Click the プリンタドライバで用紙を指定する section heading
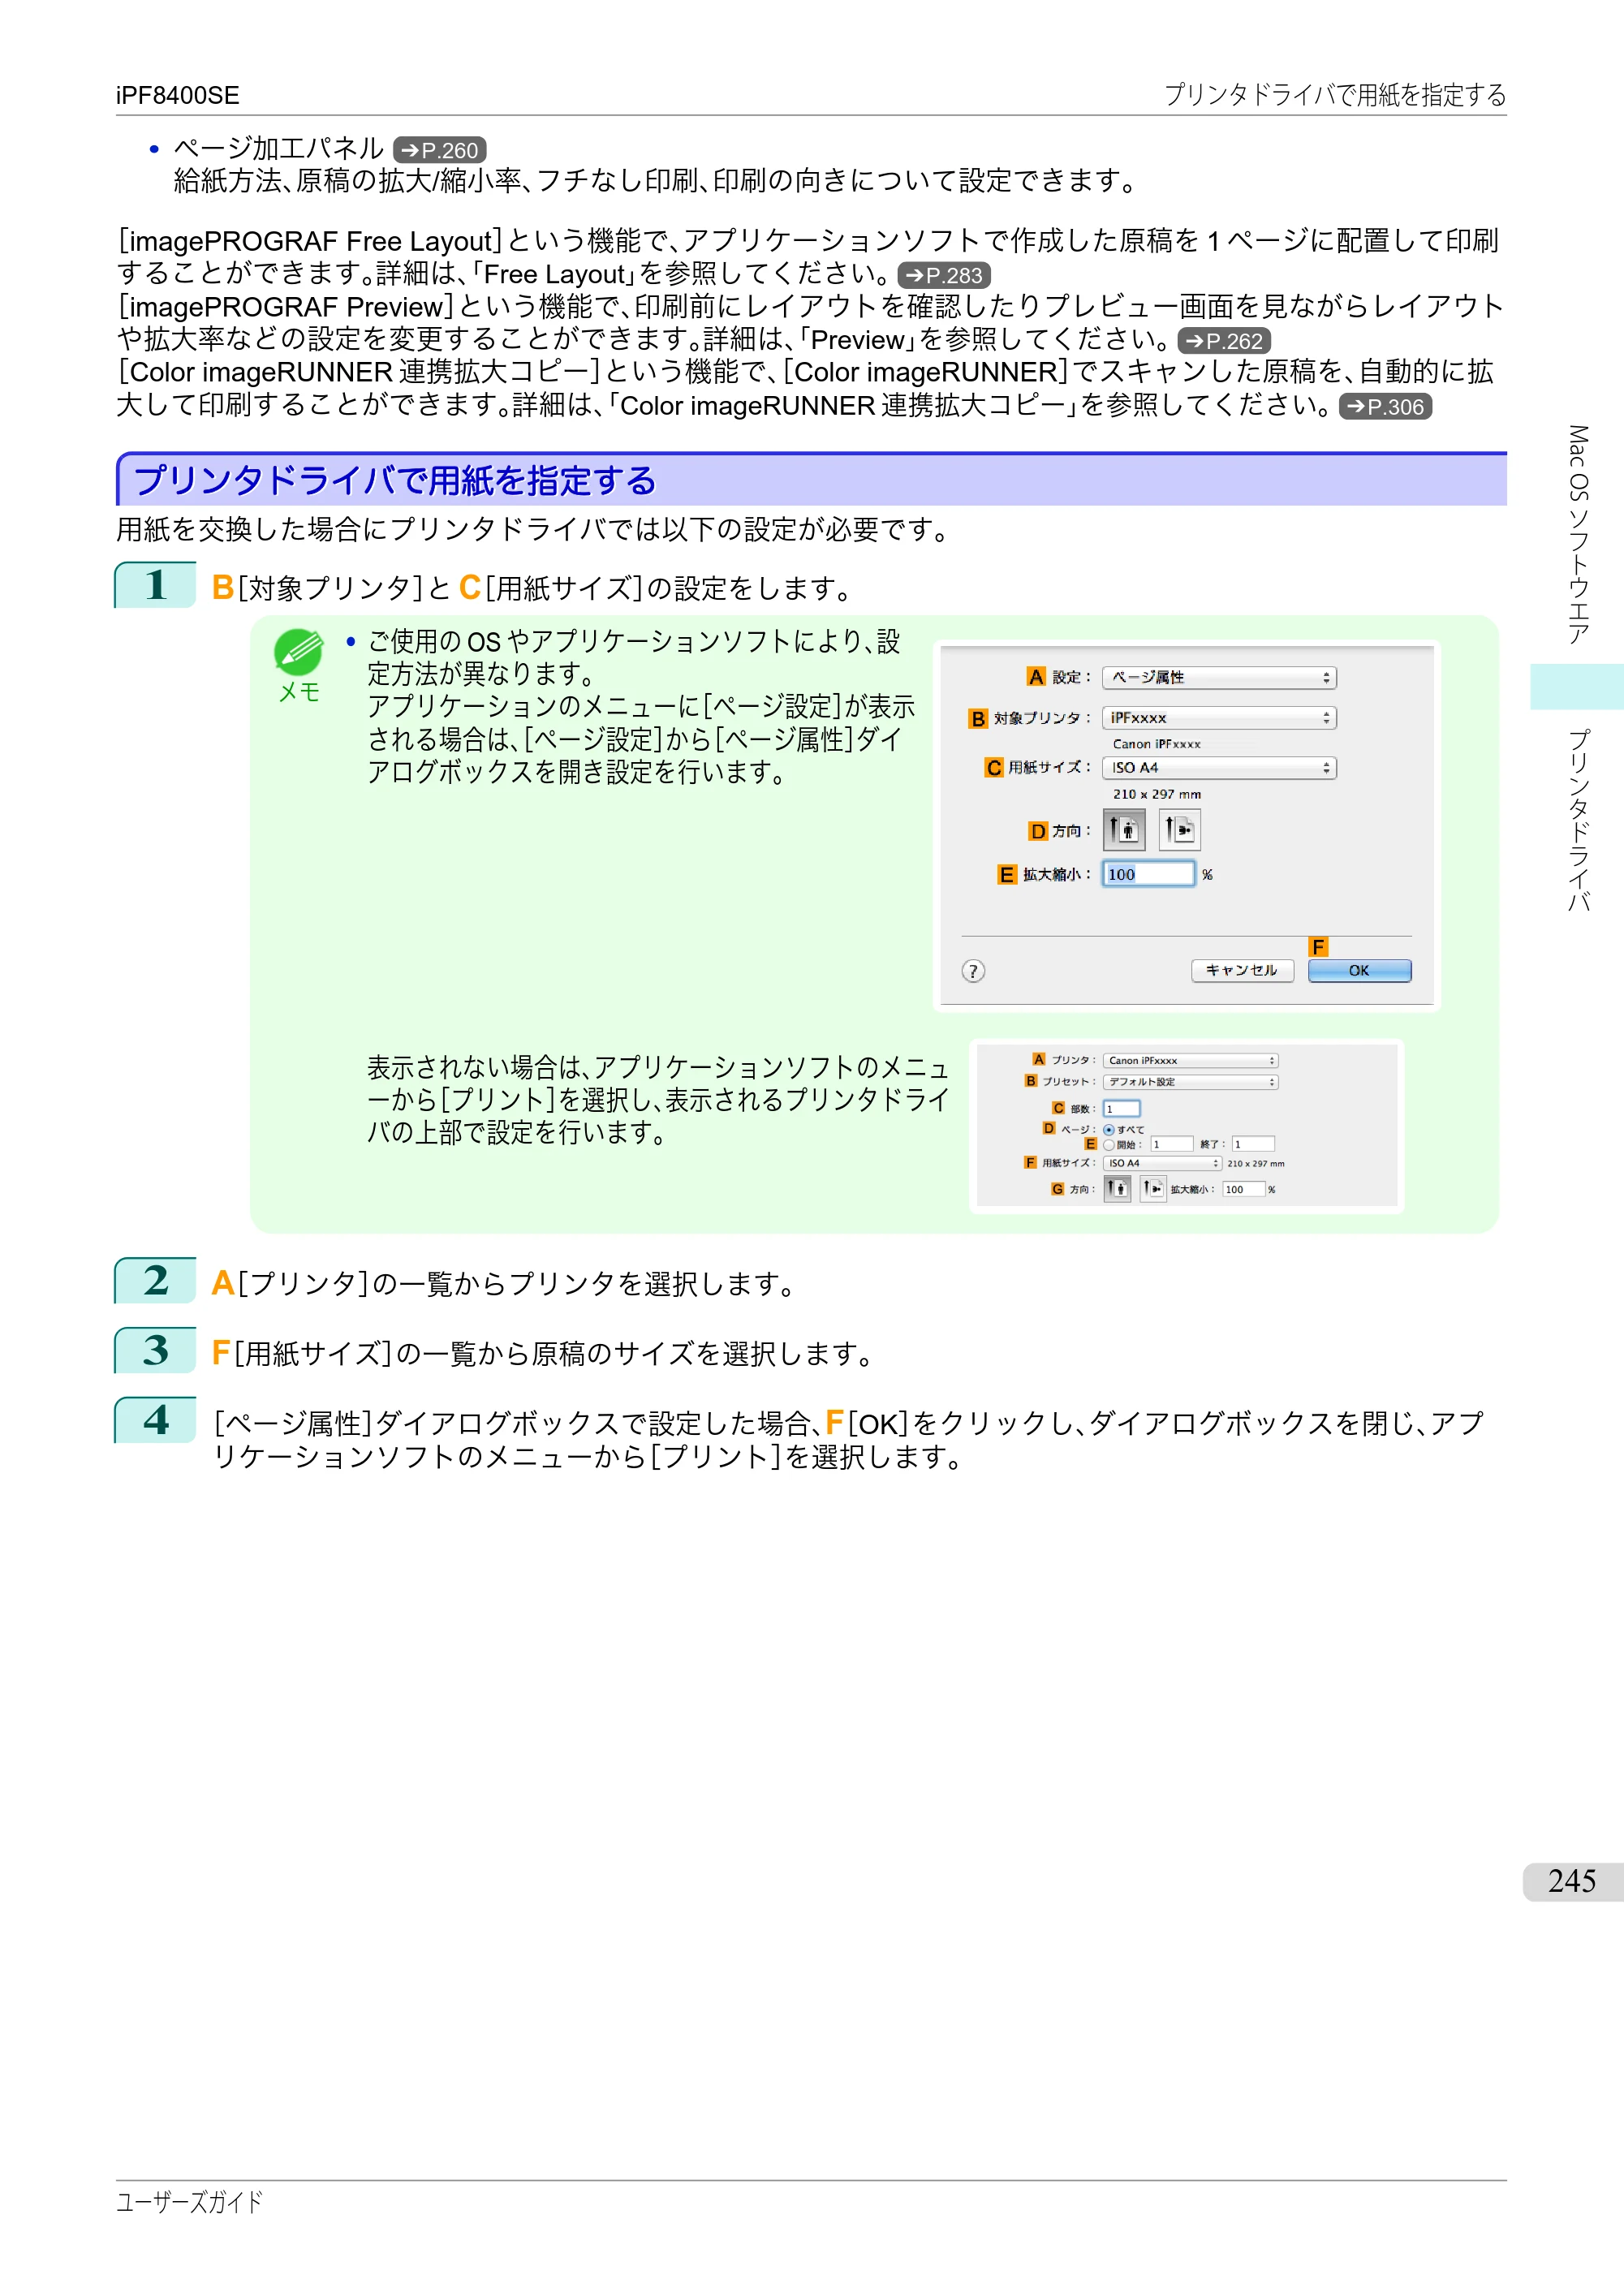This screenshot has width=1624, height=2296. pos(395,481)
